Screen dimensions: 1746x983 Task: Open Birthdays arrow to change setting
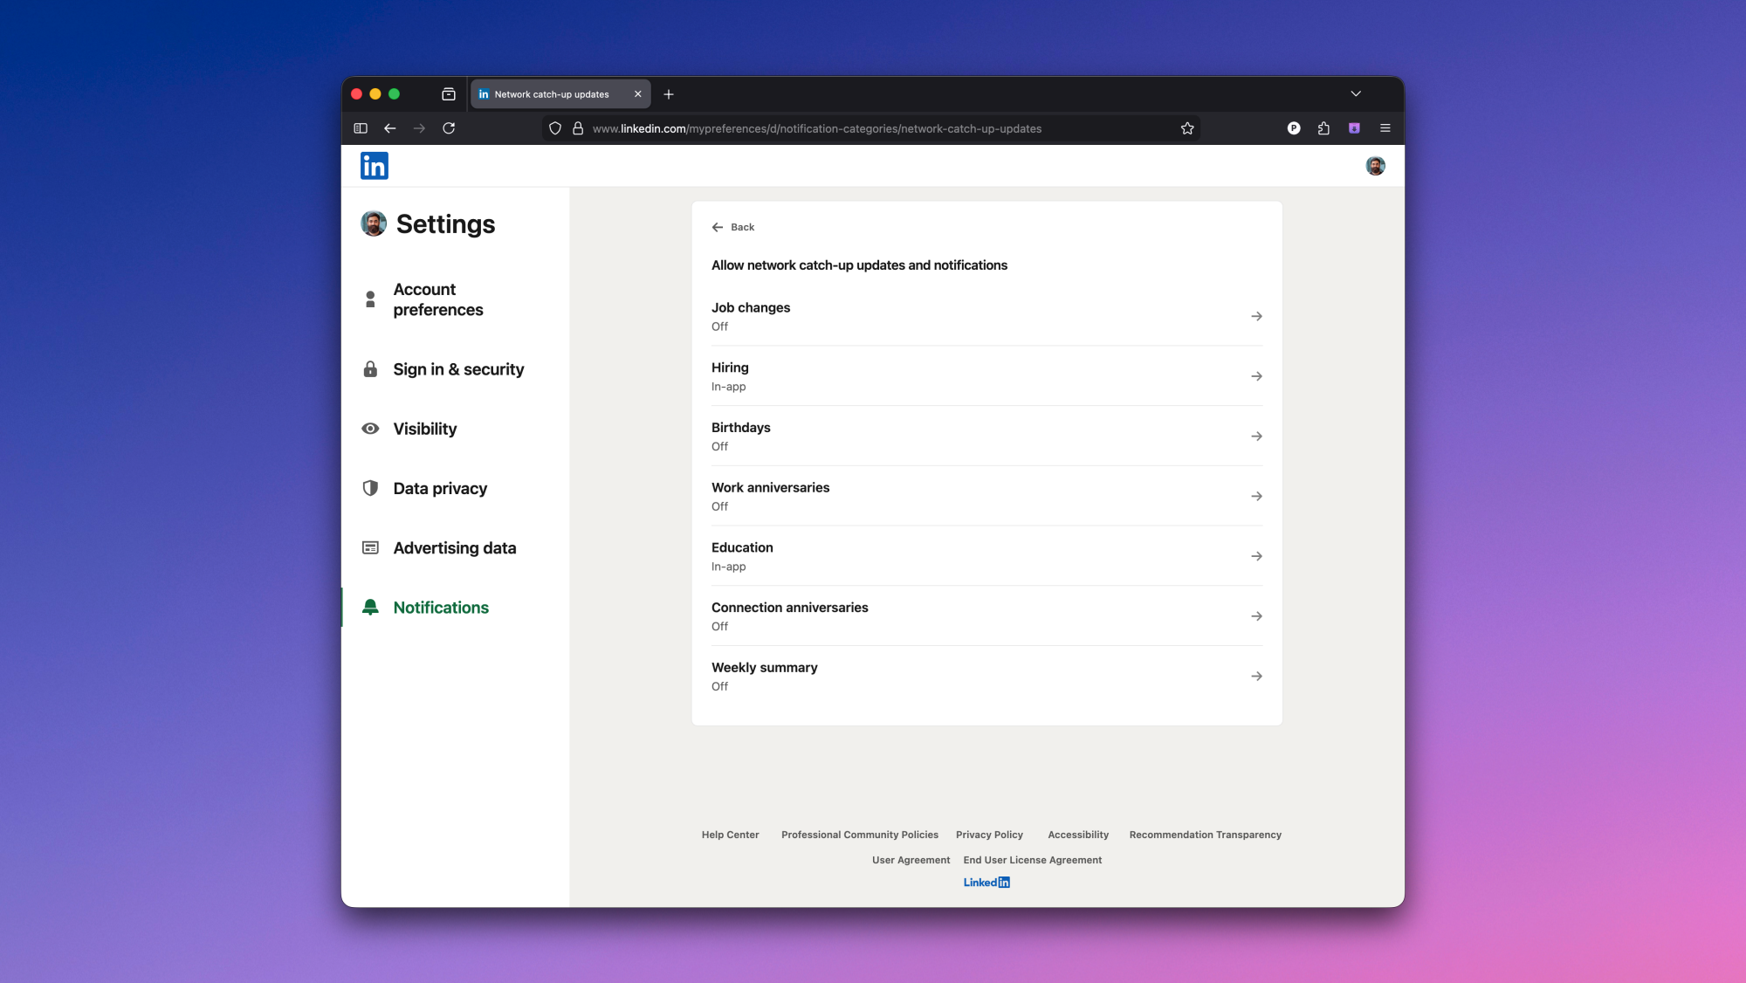(x=1256, y=437)
